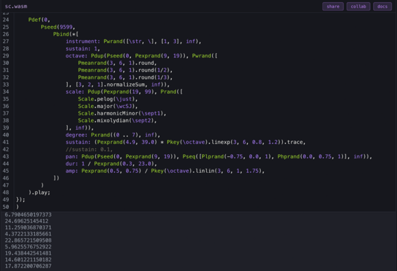Click line number 24 in gutter
The height and width of the screenshot is (271, 397).
(6, 20)
